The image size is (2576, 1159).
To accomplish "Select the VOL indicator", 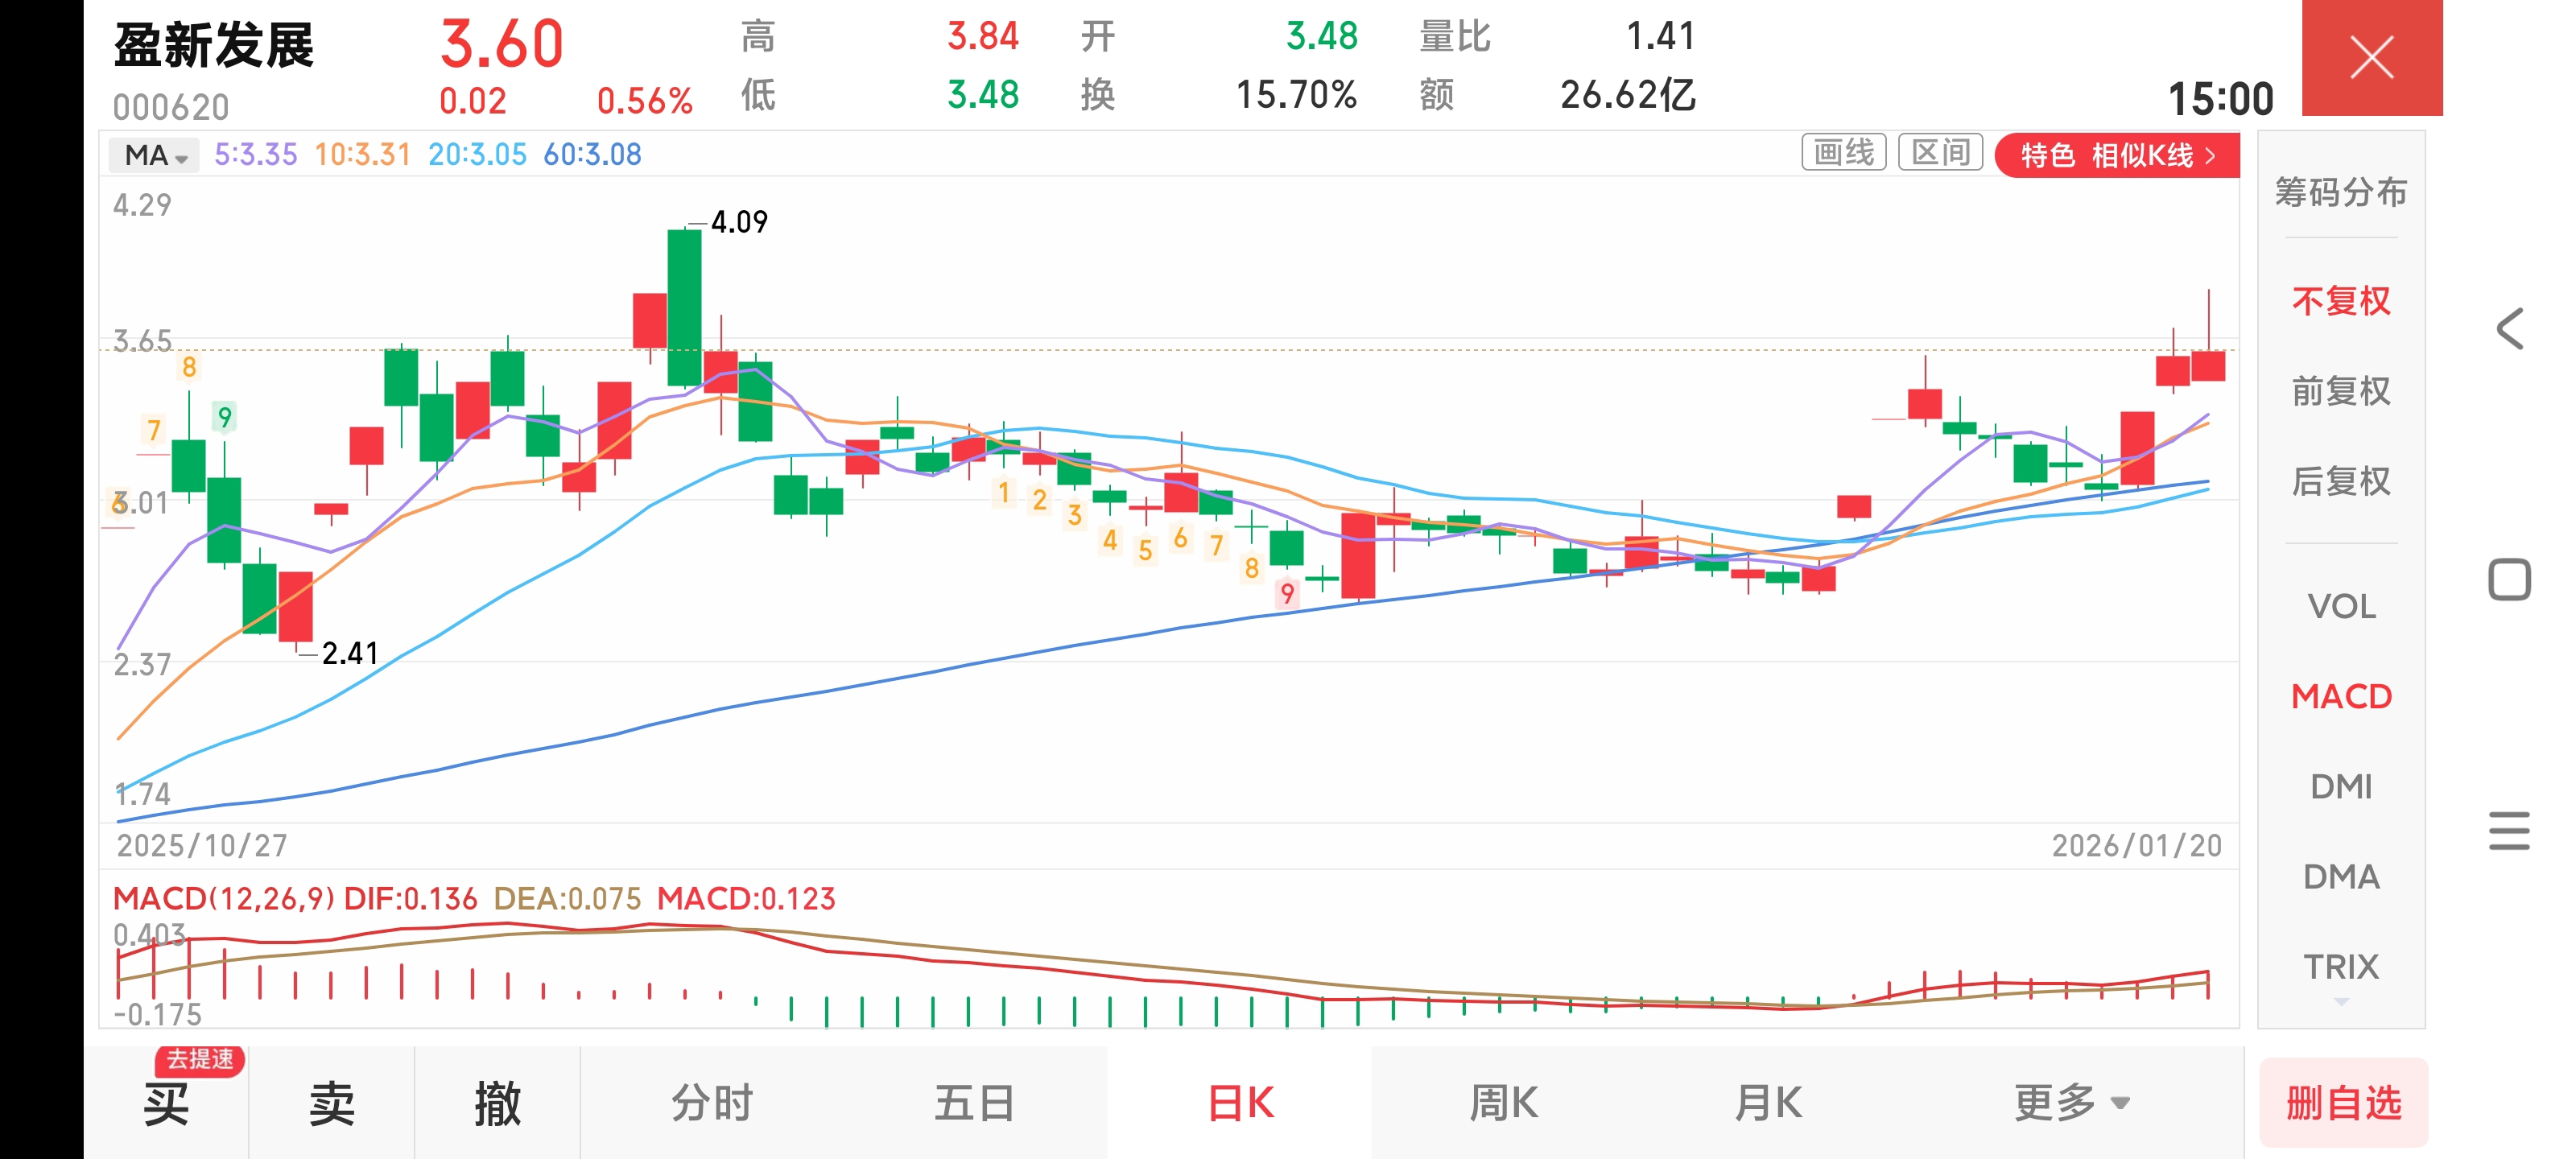I will point(2340,606).
